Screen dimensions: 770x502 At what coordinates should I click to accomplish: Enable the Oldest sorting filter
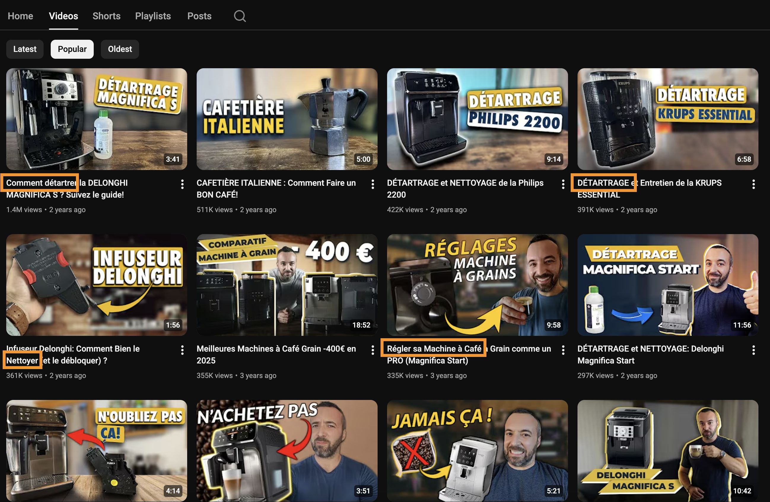120,49
